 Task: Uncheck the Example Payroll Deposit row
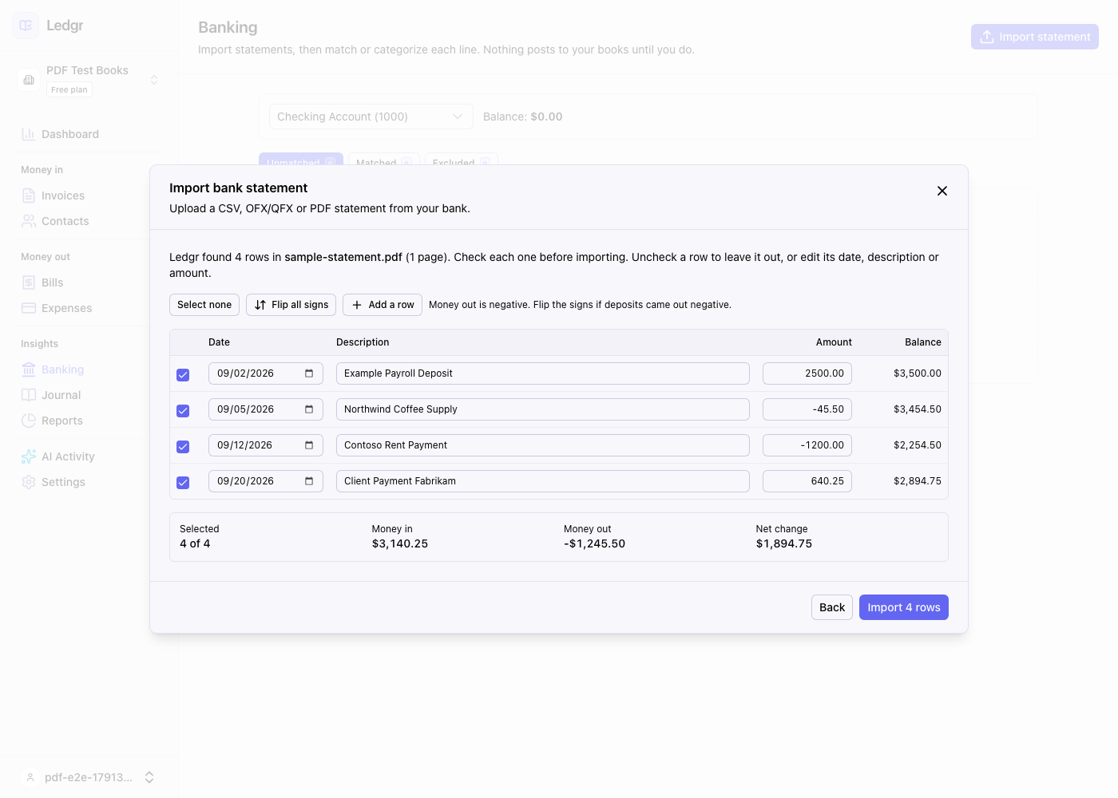[183, 375]
